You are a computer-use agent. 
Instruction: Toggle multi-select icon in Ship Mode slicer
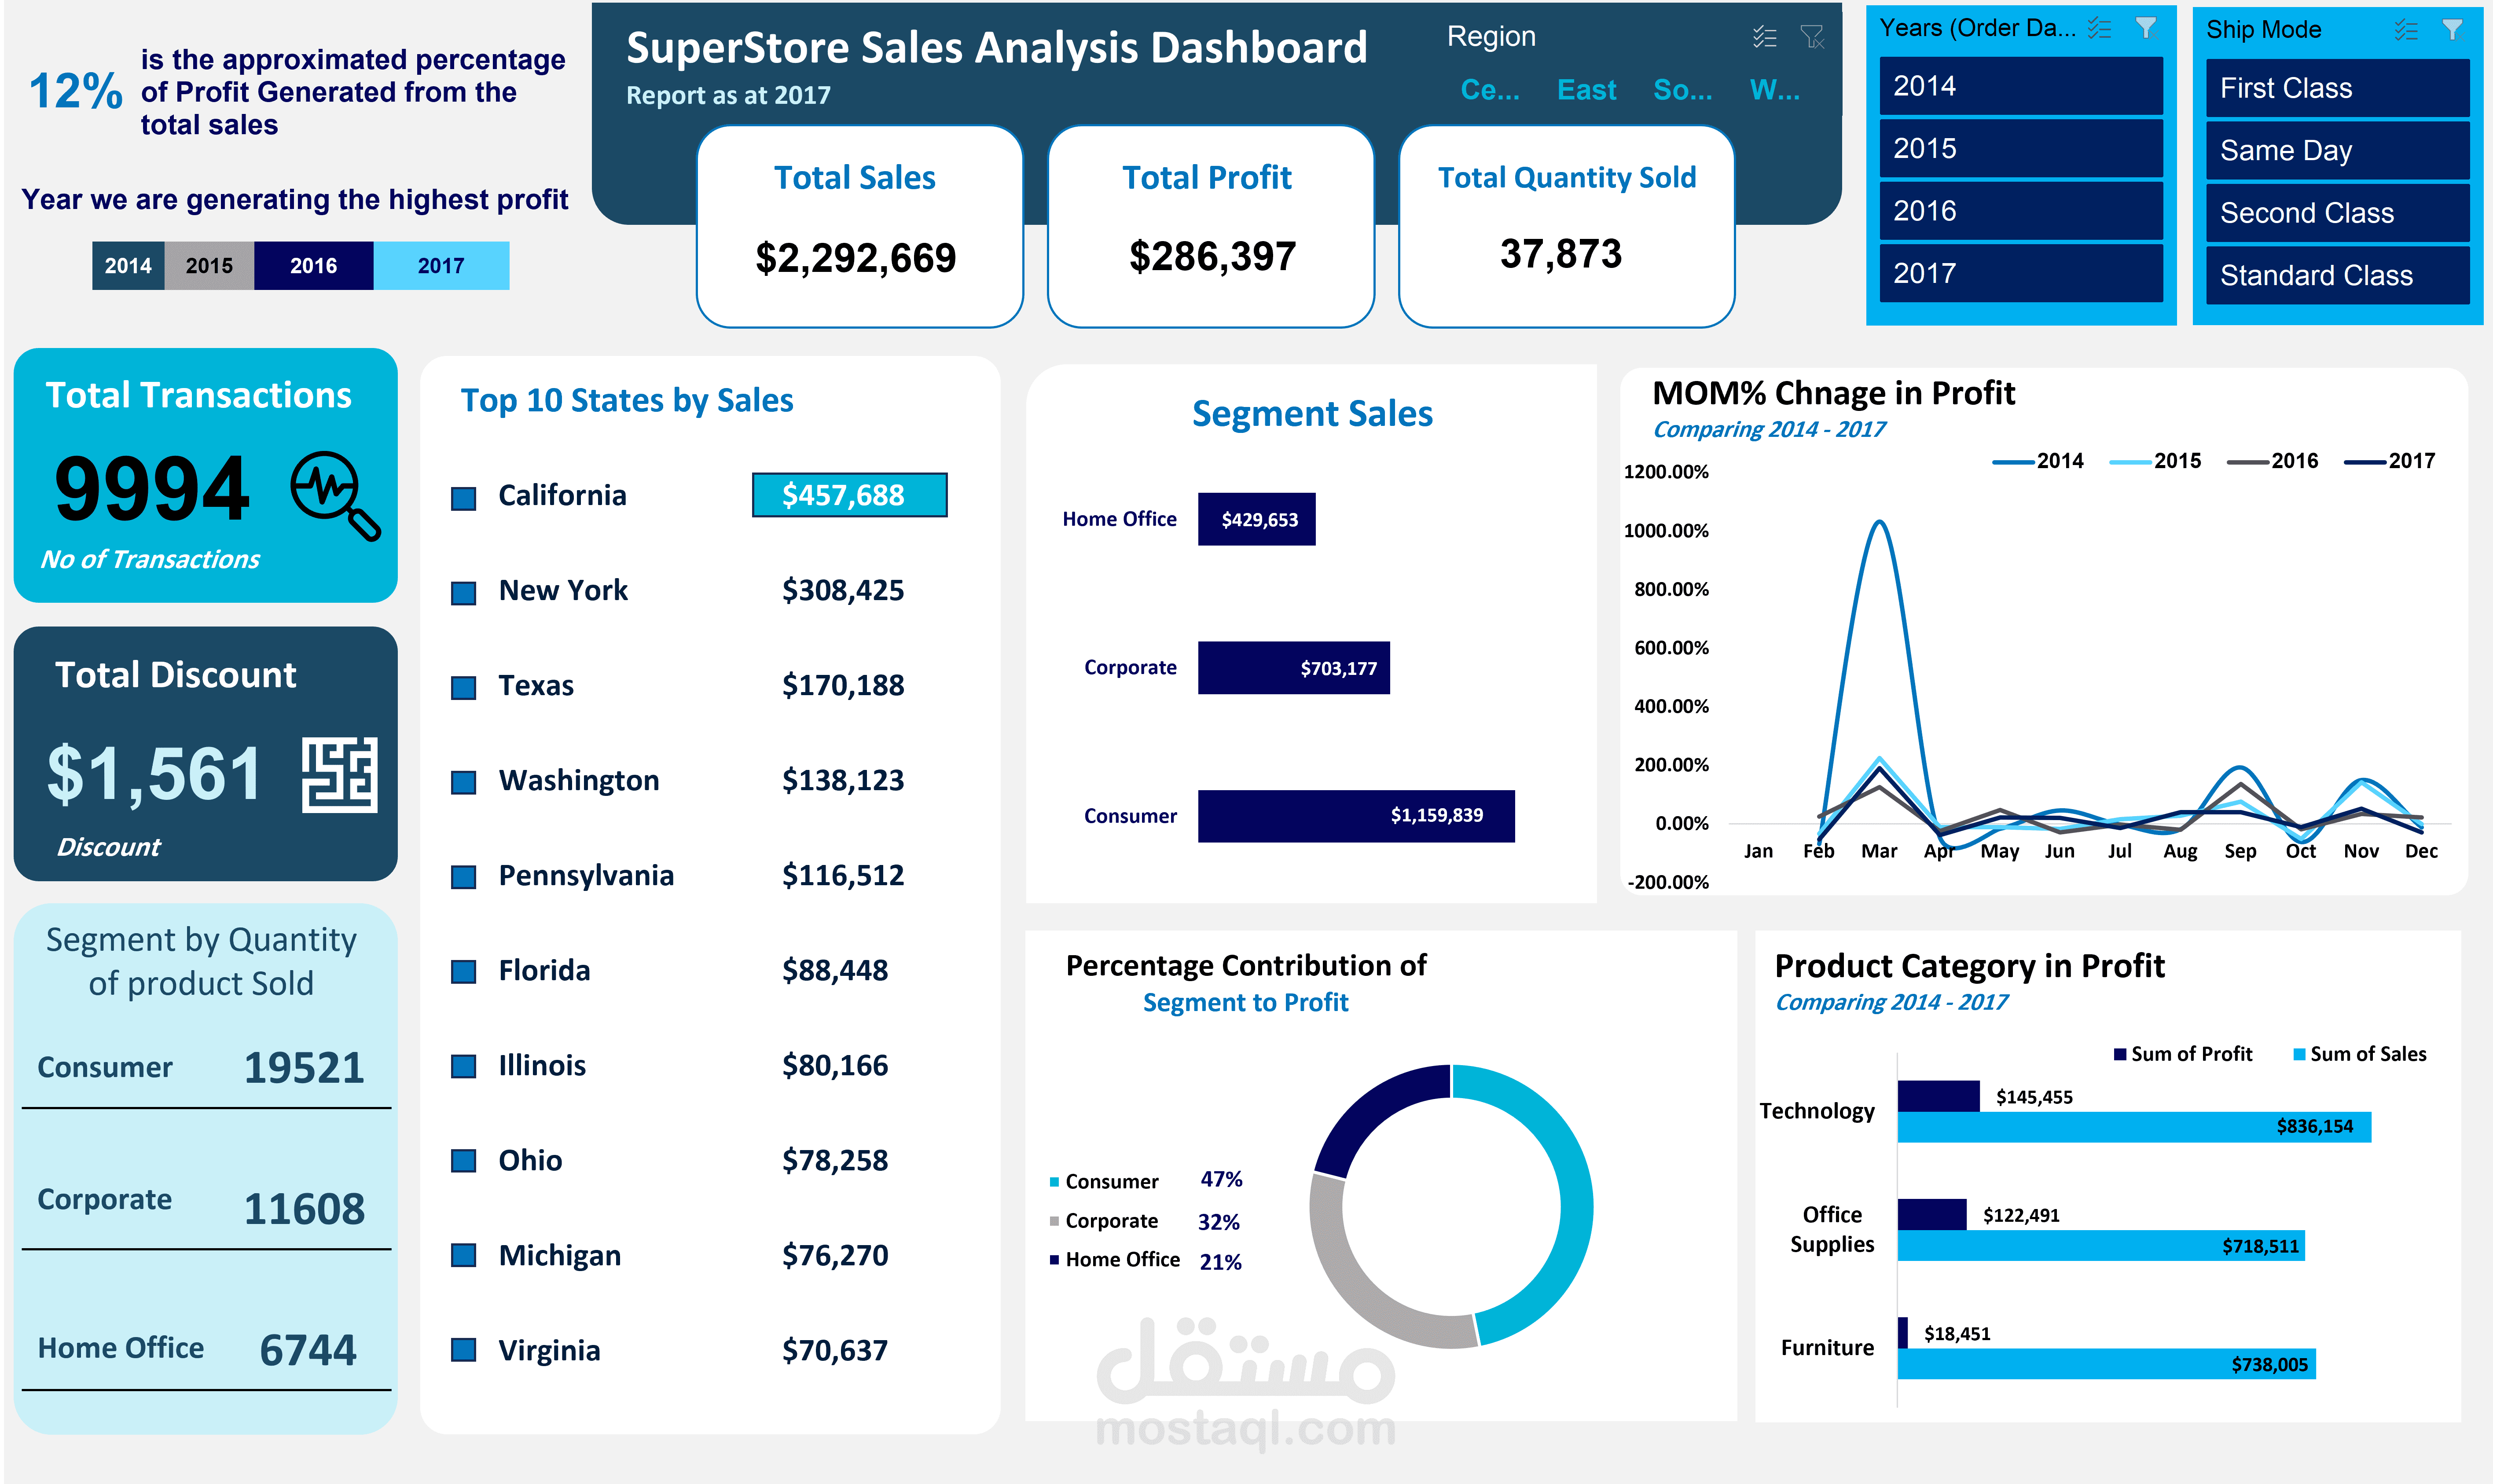click(x=2406, y=30)
